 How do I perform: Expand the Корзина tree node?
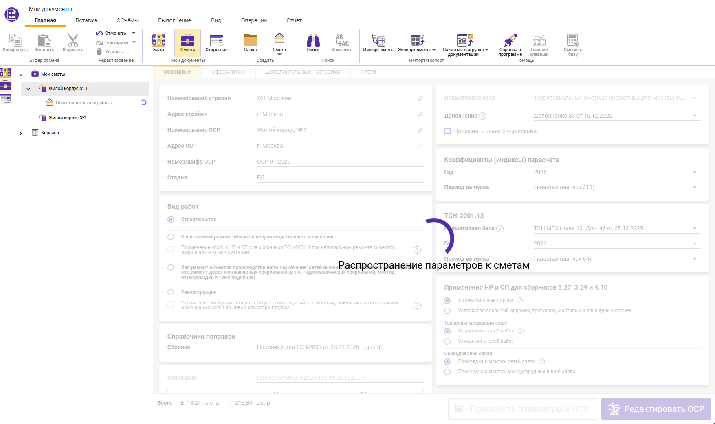21,133
